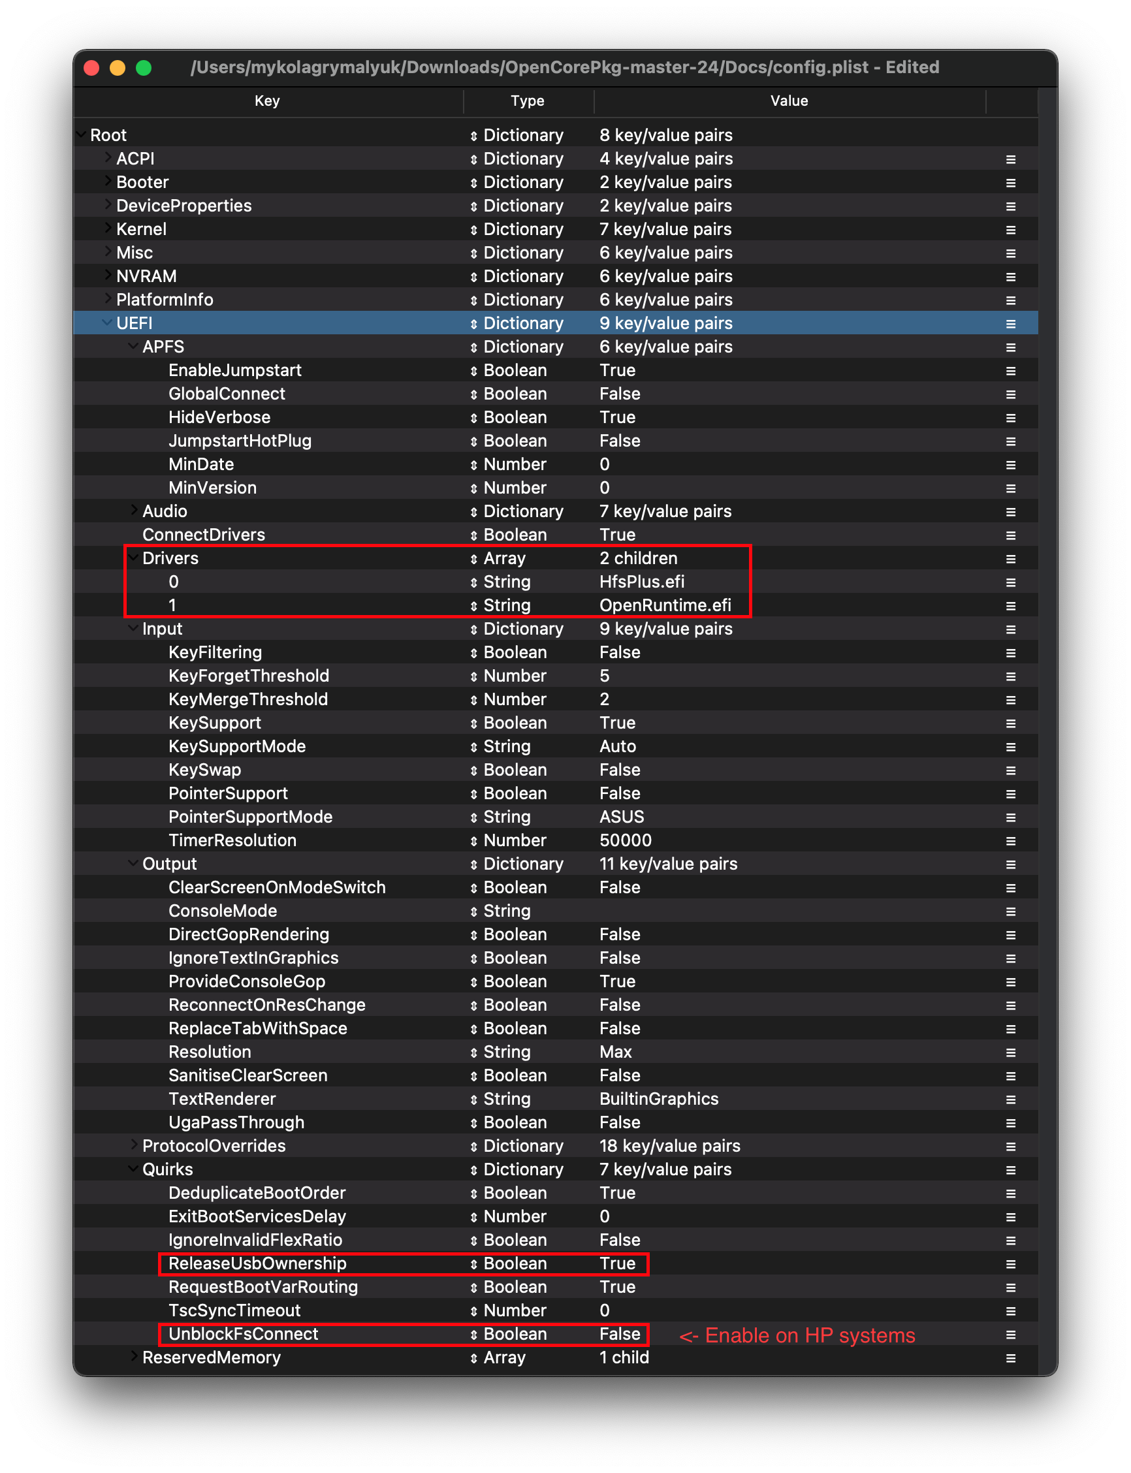1131x1473 pixels.
Task: Click the type stepper next to TimerResolution
Action: coord(475,840)
